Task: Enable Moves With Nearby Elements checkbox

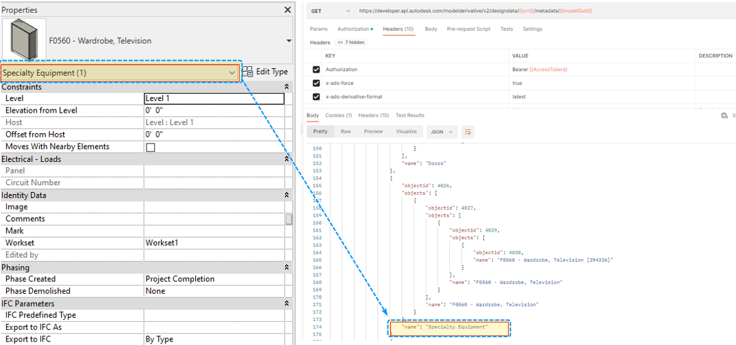Action: [150, 147]
